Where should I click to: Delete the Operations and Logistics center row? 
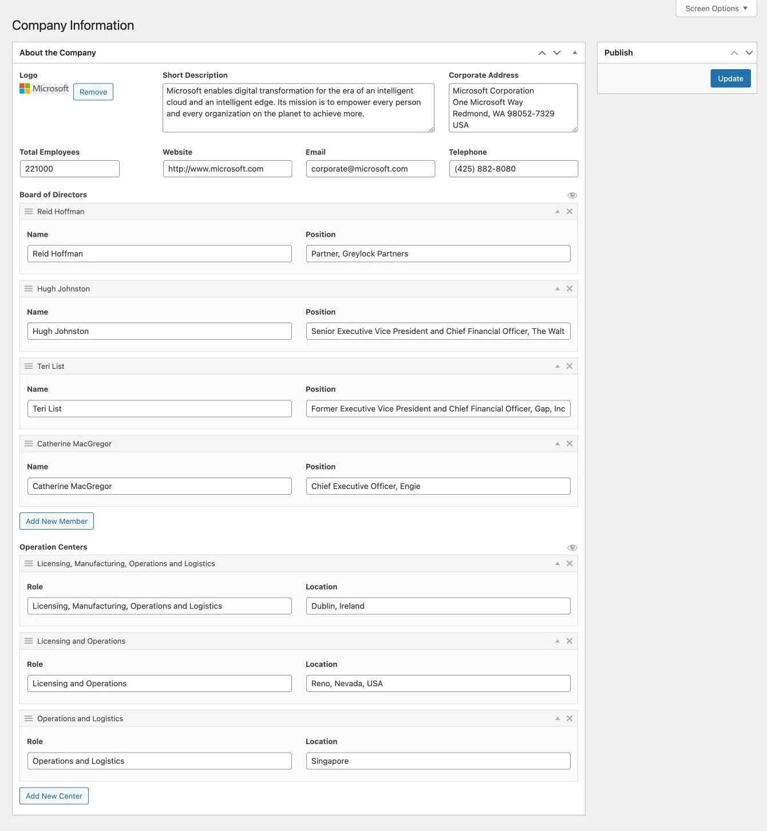click(x=570, y=718)
